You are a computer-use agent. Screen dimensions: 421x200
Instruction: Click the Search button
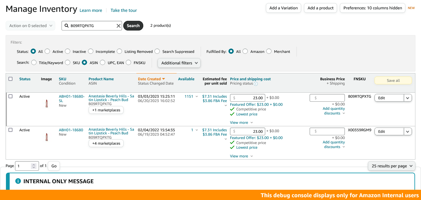[x=133, y=26]
